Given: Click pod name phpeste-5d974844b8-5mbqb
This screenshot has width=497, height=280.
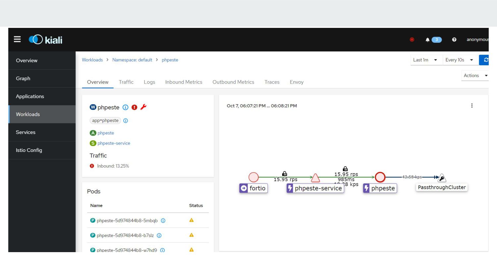Looking at the screenshot, I should [x=127, y=221].
